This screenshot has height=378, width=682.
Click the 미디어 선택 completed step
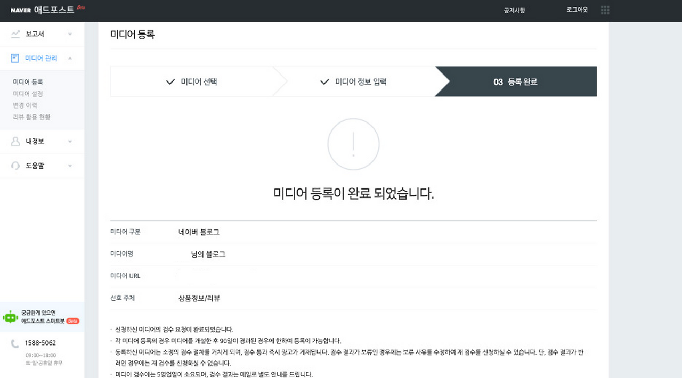click(x=193, y=81)
